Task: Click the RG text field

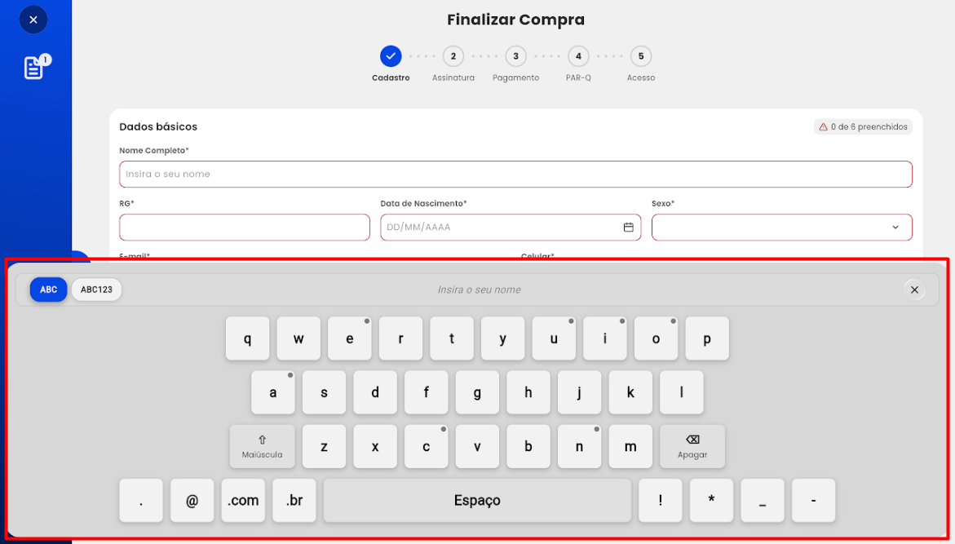Action: click(x=245, y=228)
